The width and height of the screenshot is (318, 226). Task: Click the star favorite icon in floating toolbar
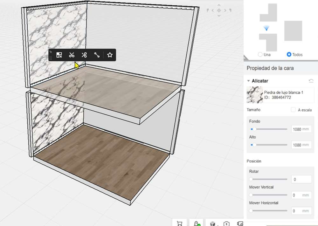coord(110,55)
